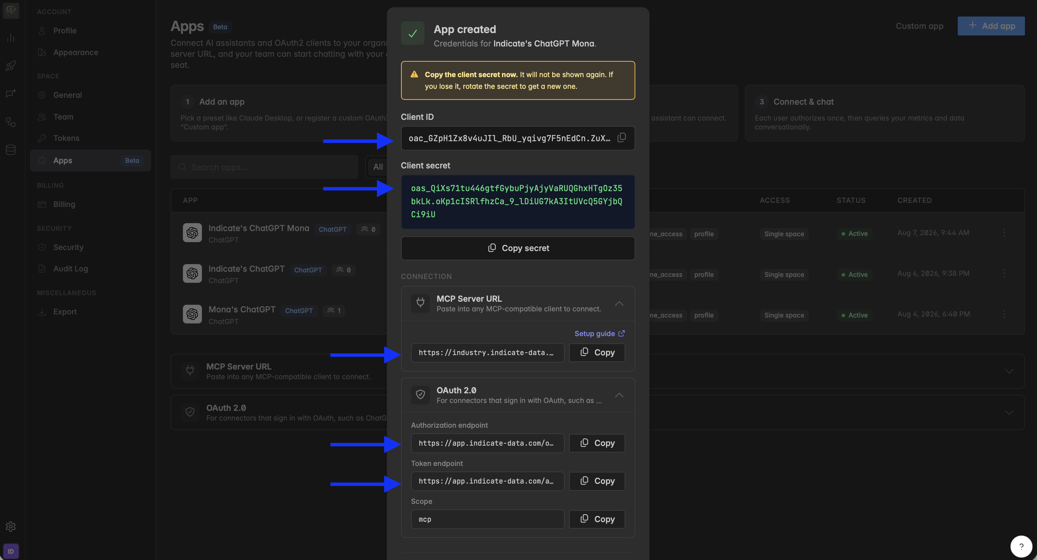
Task: Click the Authorization endpoint field
Action: [487, 443]
